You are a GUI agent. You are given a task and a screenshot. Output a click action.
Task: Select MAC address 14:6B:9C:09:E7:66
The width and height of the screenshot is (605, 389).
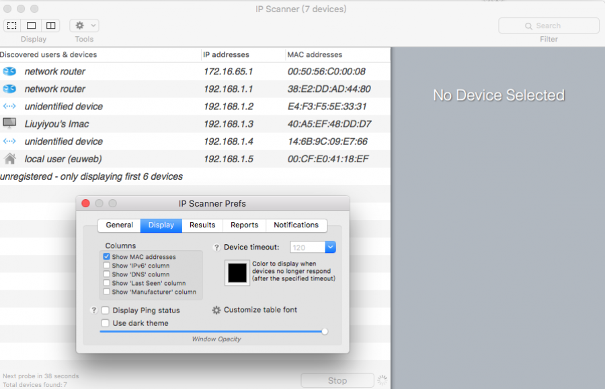click(x=327, y=142)
